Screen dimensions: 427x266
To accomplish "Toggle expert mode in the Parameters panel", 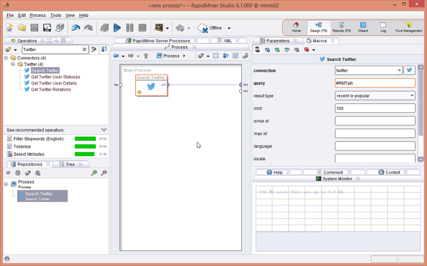I will (x=258, y=50).
